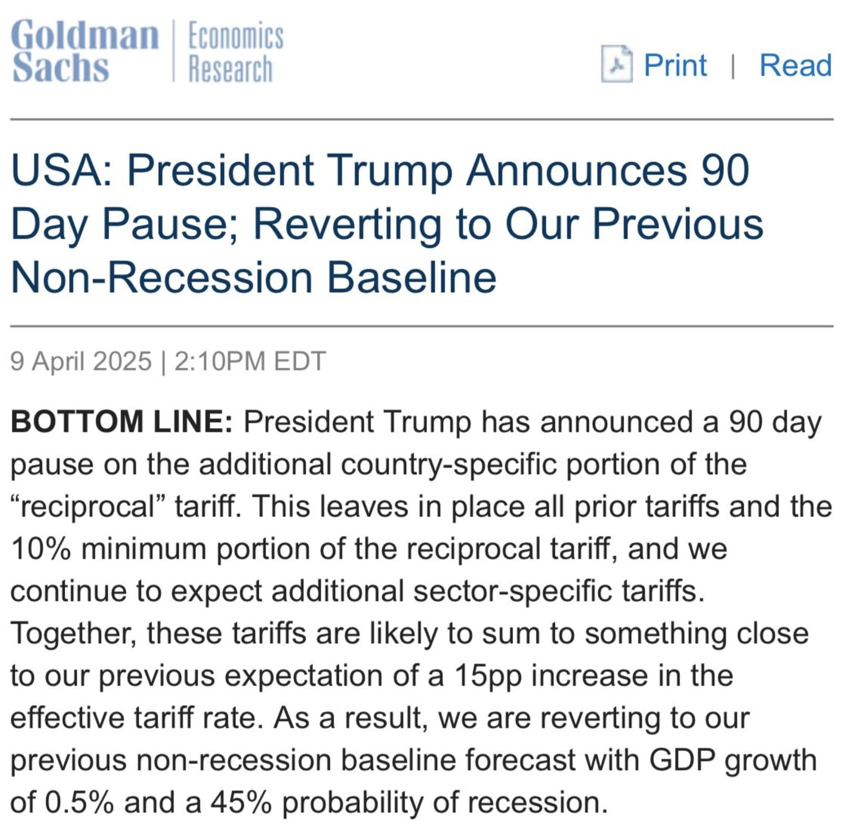This screenshot has height=827, width=863.
Task: Click the article headline about 90 Day Pause
Action: (387, 223)
